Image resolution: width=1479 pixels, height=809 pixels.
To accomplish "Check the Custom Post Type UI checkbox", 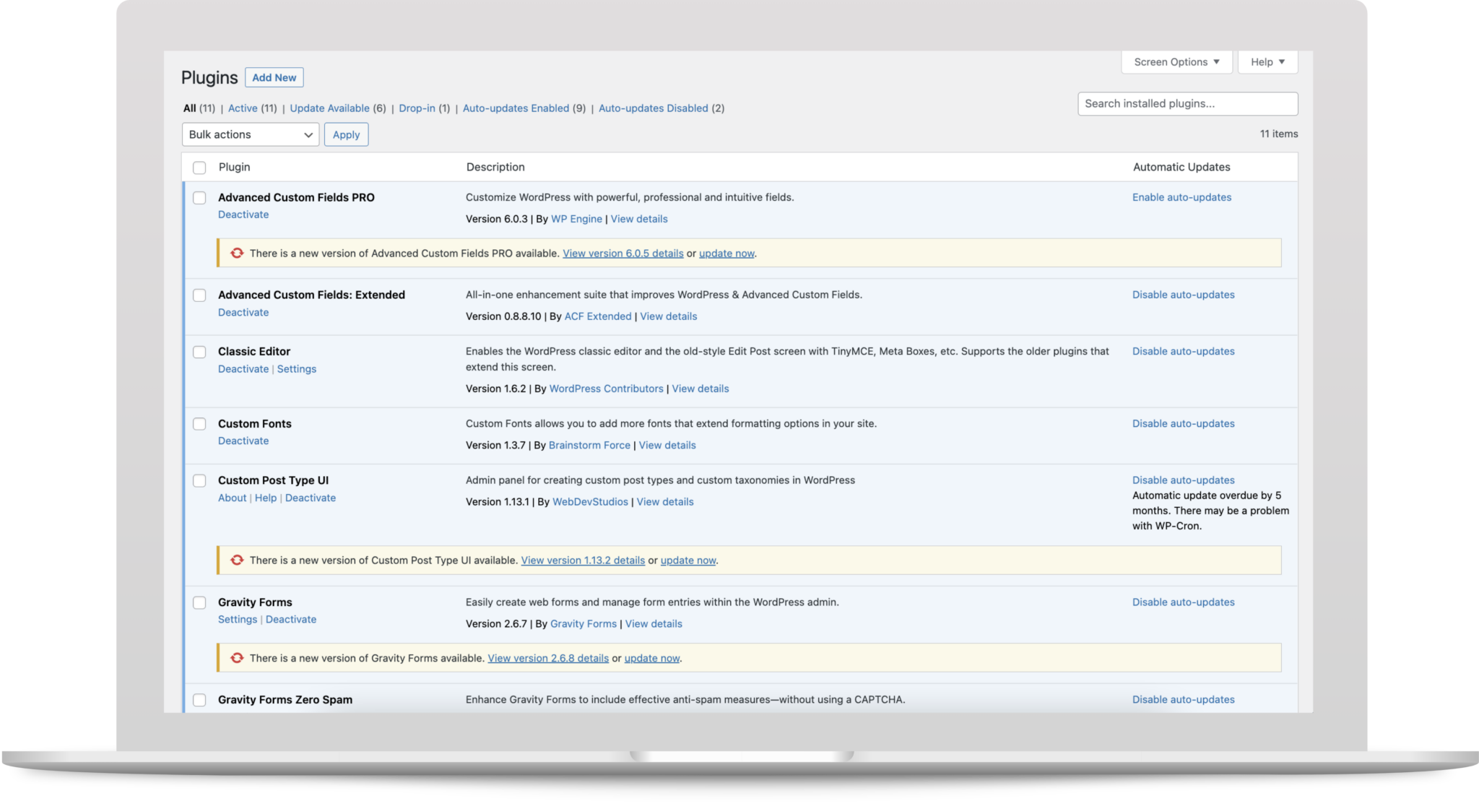I will pos(199,480).
